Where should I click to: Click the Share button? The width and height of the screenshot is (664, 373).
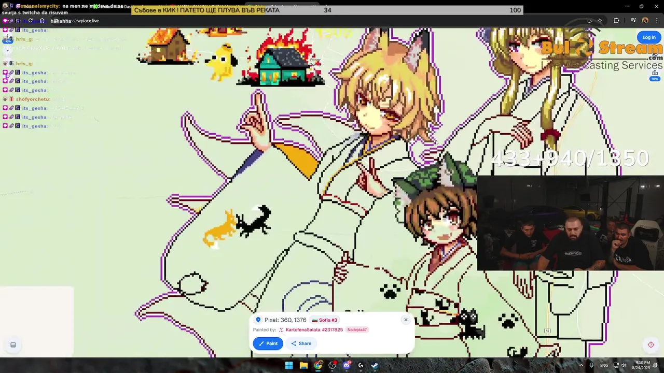click(301, 343)
